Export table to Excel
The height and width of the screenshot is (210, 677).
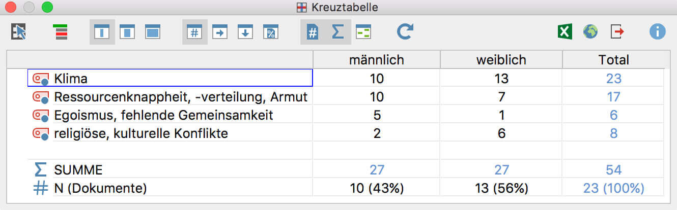tap(564, 32)
